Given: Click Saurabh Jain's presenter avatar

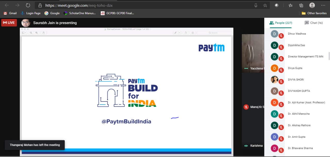Looking at the screenshot, I should [x=26, y=23].
